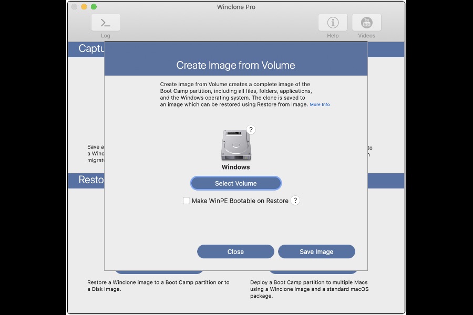Click the 'Restore a Winclone image' description text

(158, 286)
